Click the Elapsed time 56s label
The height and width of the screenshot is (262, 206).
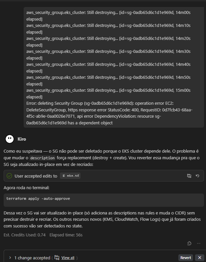point(66,235)
